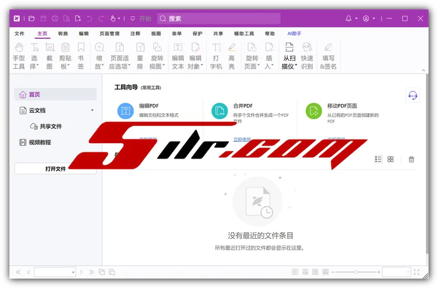The width and height of the screenshot is (438, 288).
Task: Click the 填写&签名 fill and sign tool
Action: [328, 56]
